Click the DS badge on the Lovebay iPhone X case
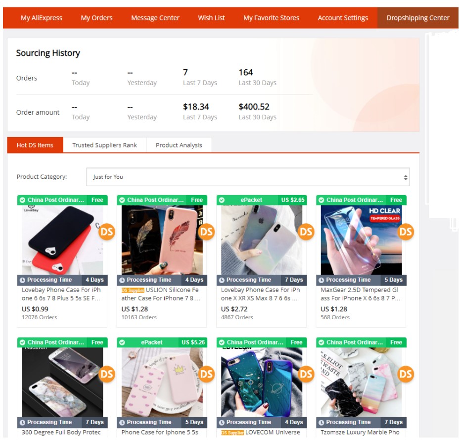The image size is (460, 440). click(306, 232)
